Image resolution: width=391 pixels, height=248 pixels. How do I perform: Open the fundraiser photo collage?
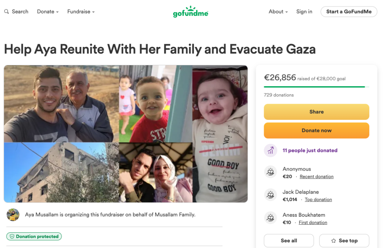point(126,134)
